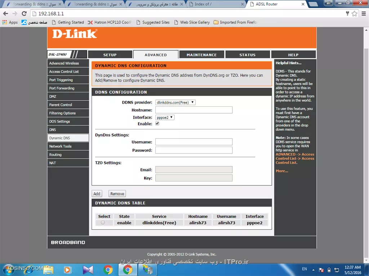Switch to the first Chrome taskbar icon
Image resolution: width=369 pixels, height=276 pixels.
(x=108, y=270)
